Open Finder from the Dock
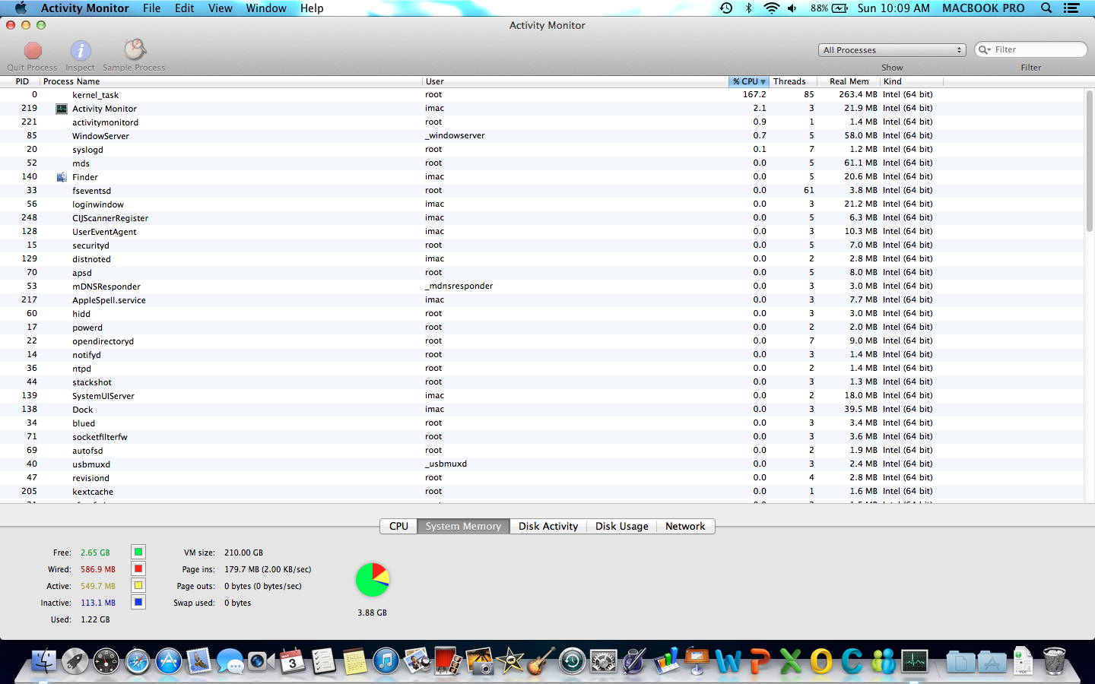 click(x=44, y=661)
